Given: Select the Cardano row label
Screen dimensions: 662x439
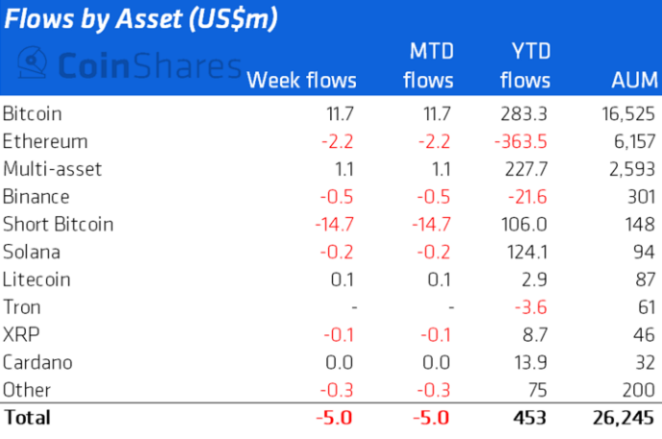Looking at the screenshot, I should coord(38,363).
